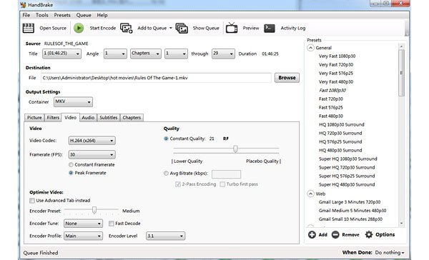Screen dimensions: 429x260
Task: Open the File menu
Action: tap(26, 15)
